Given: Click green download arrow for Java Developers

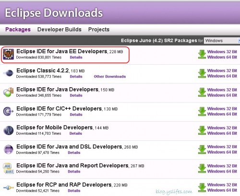Looking at the screenshot, I should pyautogui.click(x=202, y=92).
